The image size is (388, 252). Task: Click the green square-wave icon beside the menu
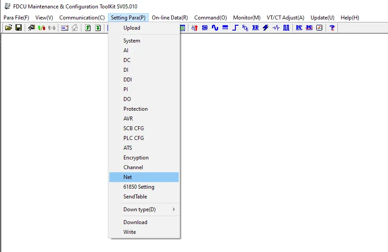[x=182, y=27]
